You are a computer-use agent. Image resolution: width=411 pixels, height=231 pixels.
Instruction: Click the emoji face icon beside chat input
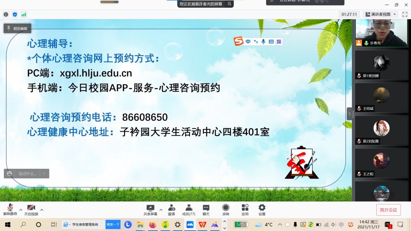[x=9, y=174]
